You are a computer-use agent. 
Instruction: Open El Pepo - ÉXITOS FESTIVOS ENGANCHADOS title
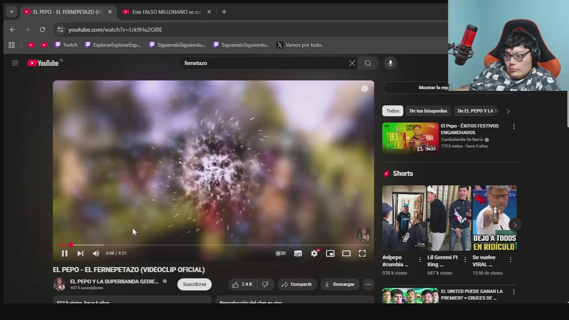coord(470,129)
